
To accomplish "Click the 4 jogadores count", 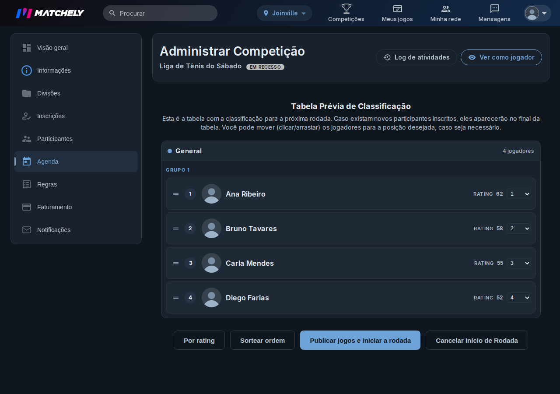I will coord(518,151).
